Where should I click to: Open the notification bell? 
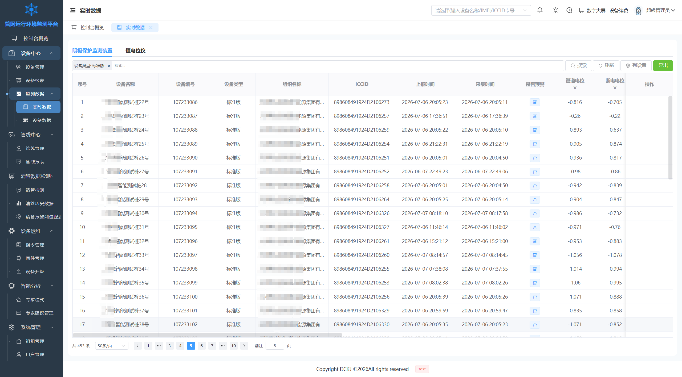(x=540, y=10)
